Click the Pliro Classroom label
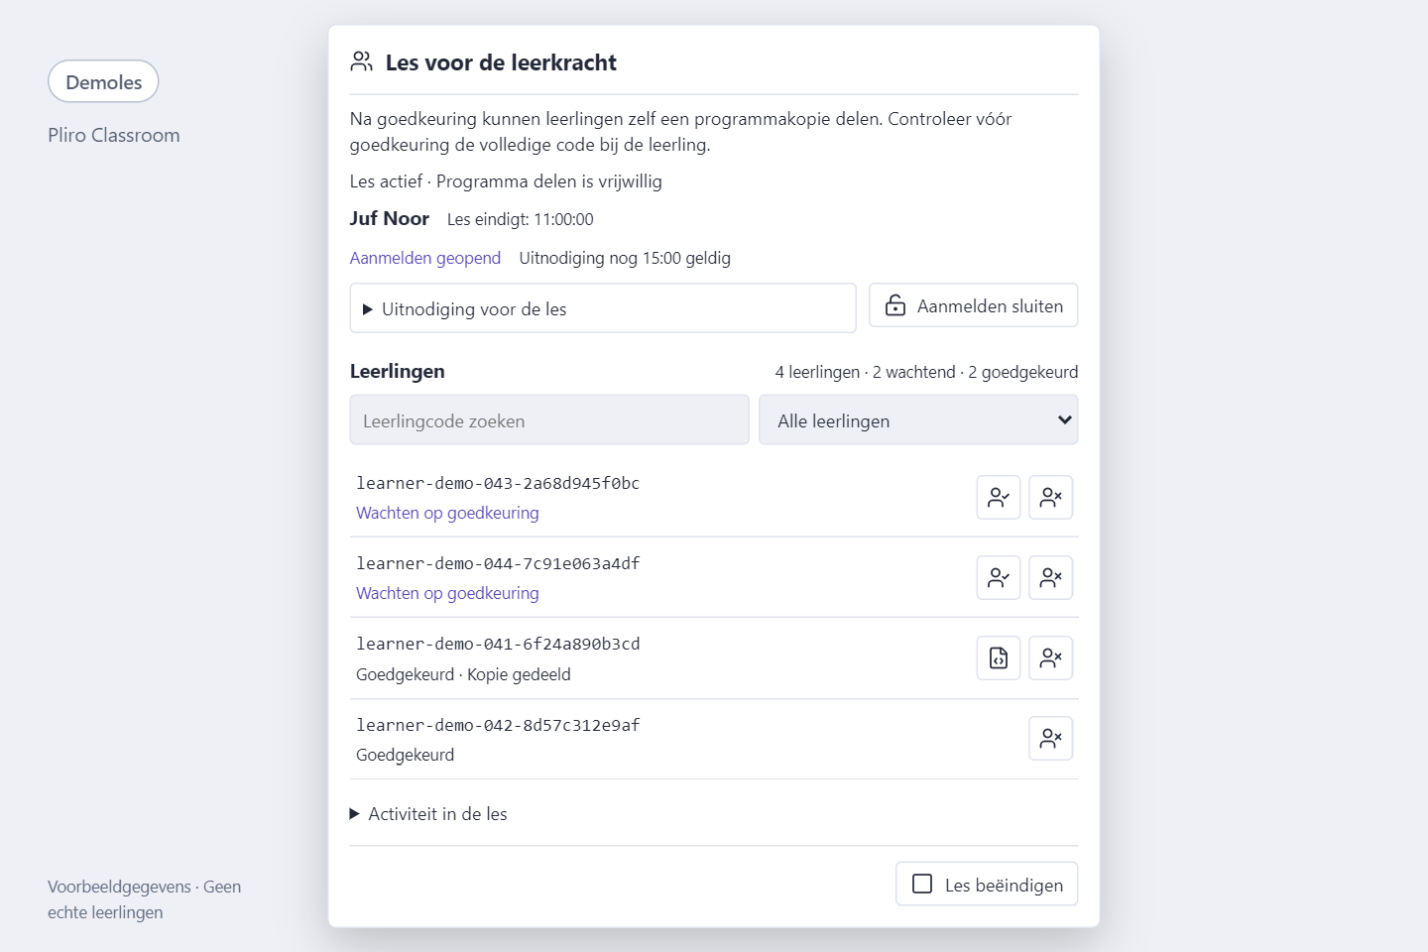Screen dimensions: 1428x952 tap(114, 136)
